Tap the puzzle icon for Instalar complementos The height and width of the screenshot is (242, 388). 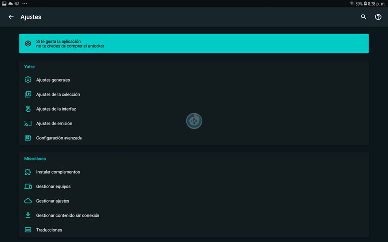tap(28, 172)
